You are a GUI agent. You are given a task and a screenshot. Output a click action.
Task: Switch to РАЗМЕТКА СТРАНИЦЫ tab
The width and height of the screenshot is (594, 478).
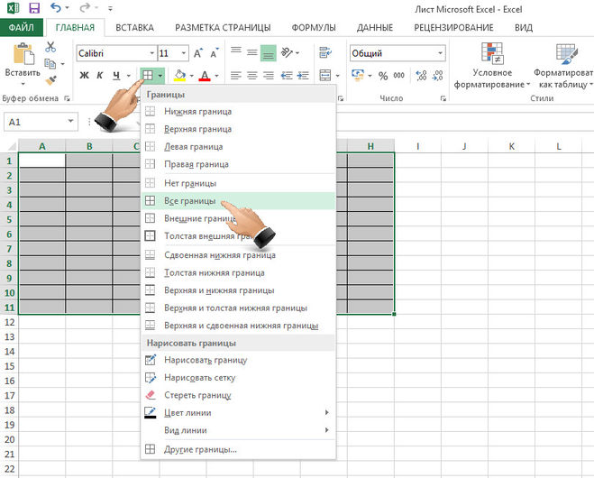pos(223,28)
